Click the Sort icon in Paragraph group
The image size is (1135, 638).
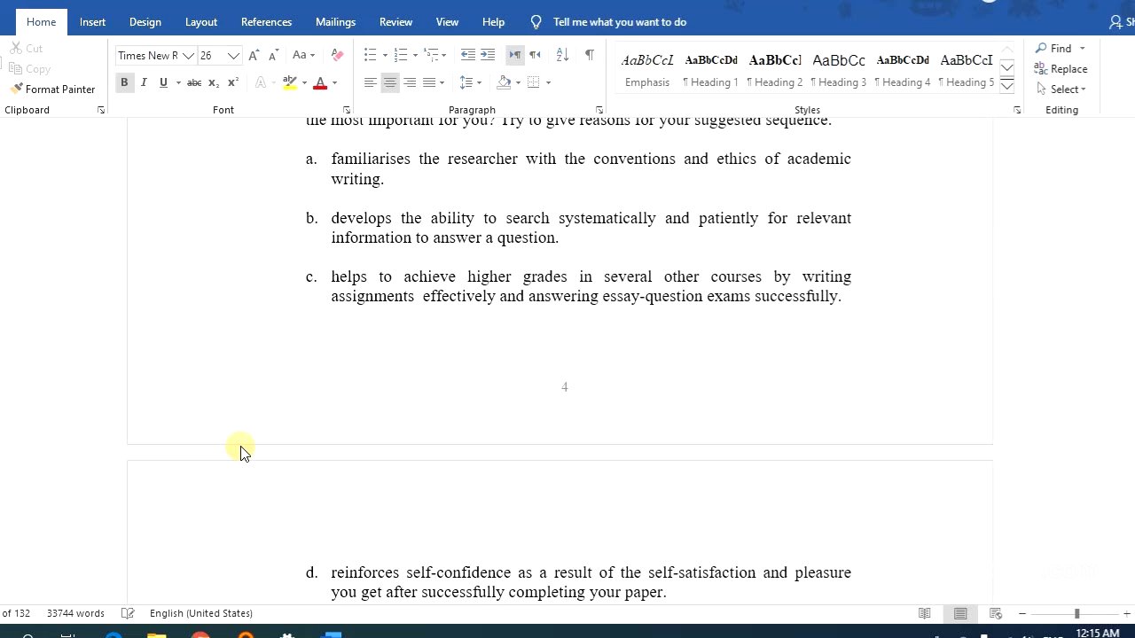point(561,55)
